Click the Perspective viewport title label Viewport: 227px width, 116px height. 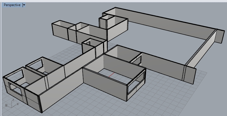(x=12, y=5)
